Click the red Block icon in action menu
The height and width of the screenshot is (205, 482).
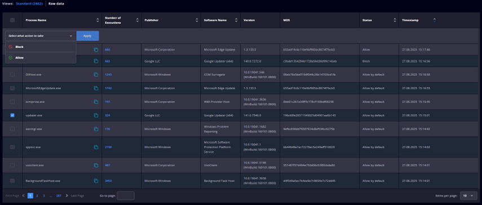(x=11, y=47)
